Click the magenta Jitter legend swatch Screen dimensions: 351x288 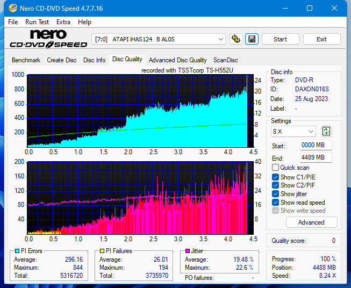pos(188,251)
